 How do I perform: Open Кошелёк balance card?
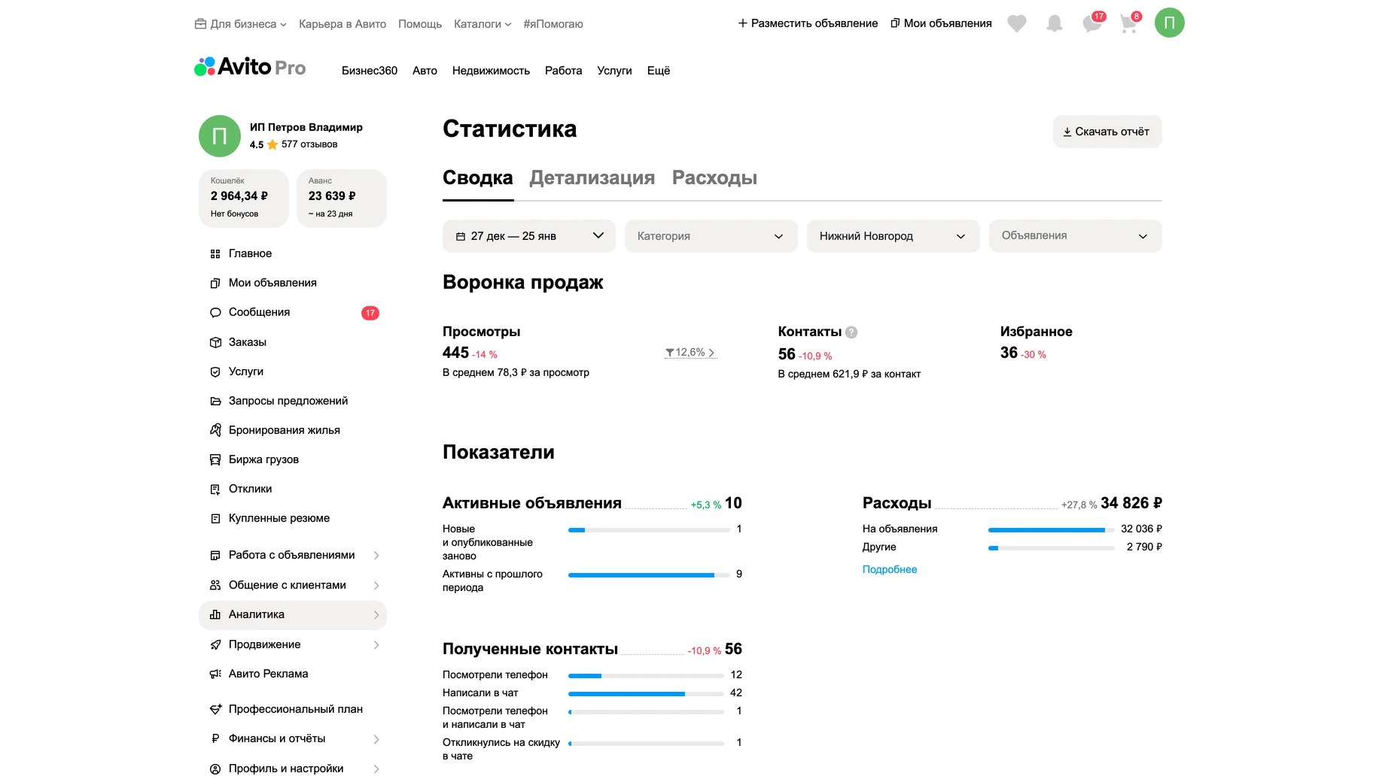point(244,198)
